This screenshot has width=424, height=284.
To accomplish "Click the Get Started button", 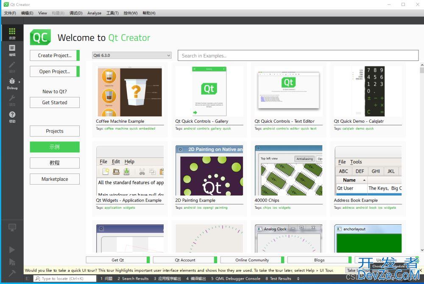I will 55,102.
